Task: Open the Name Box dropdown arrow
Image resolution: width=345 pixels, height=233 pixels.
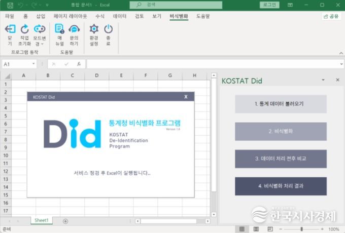Action: [34, 64]
